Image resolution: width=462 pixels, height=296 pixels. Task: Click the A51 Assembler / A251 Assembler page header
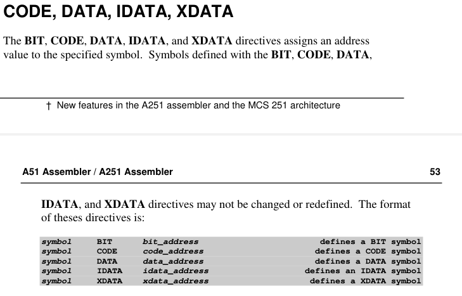coord(98,172)
